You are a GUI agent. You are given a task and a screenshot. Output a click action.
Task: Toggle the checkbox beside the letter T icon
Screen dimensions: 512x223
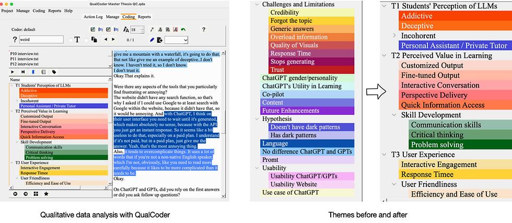[x=71, y=40]
